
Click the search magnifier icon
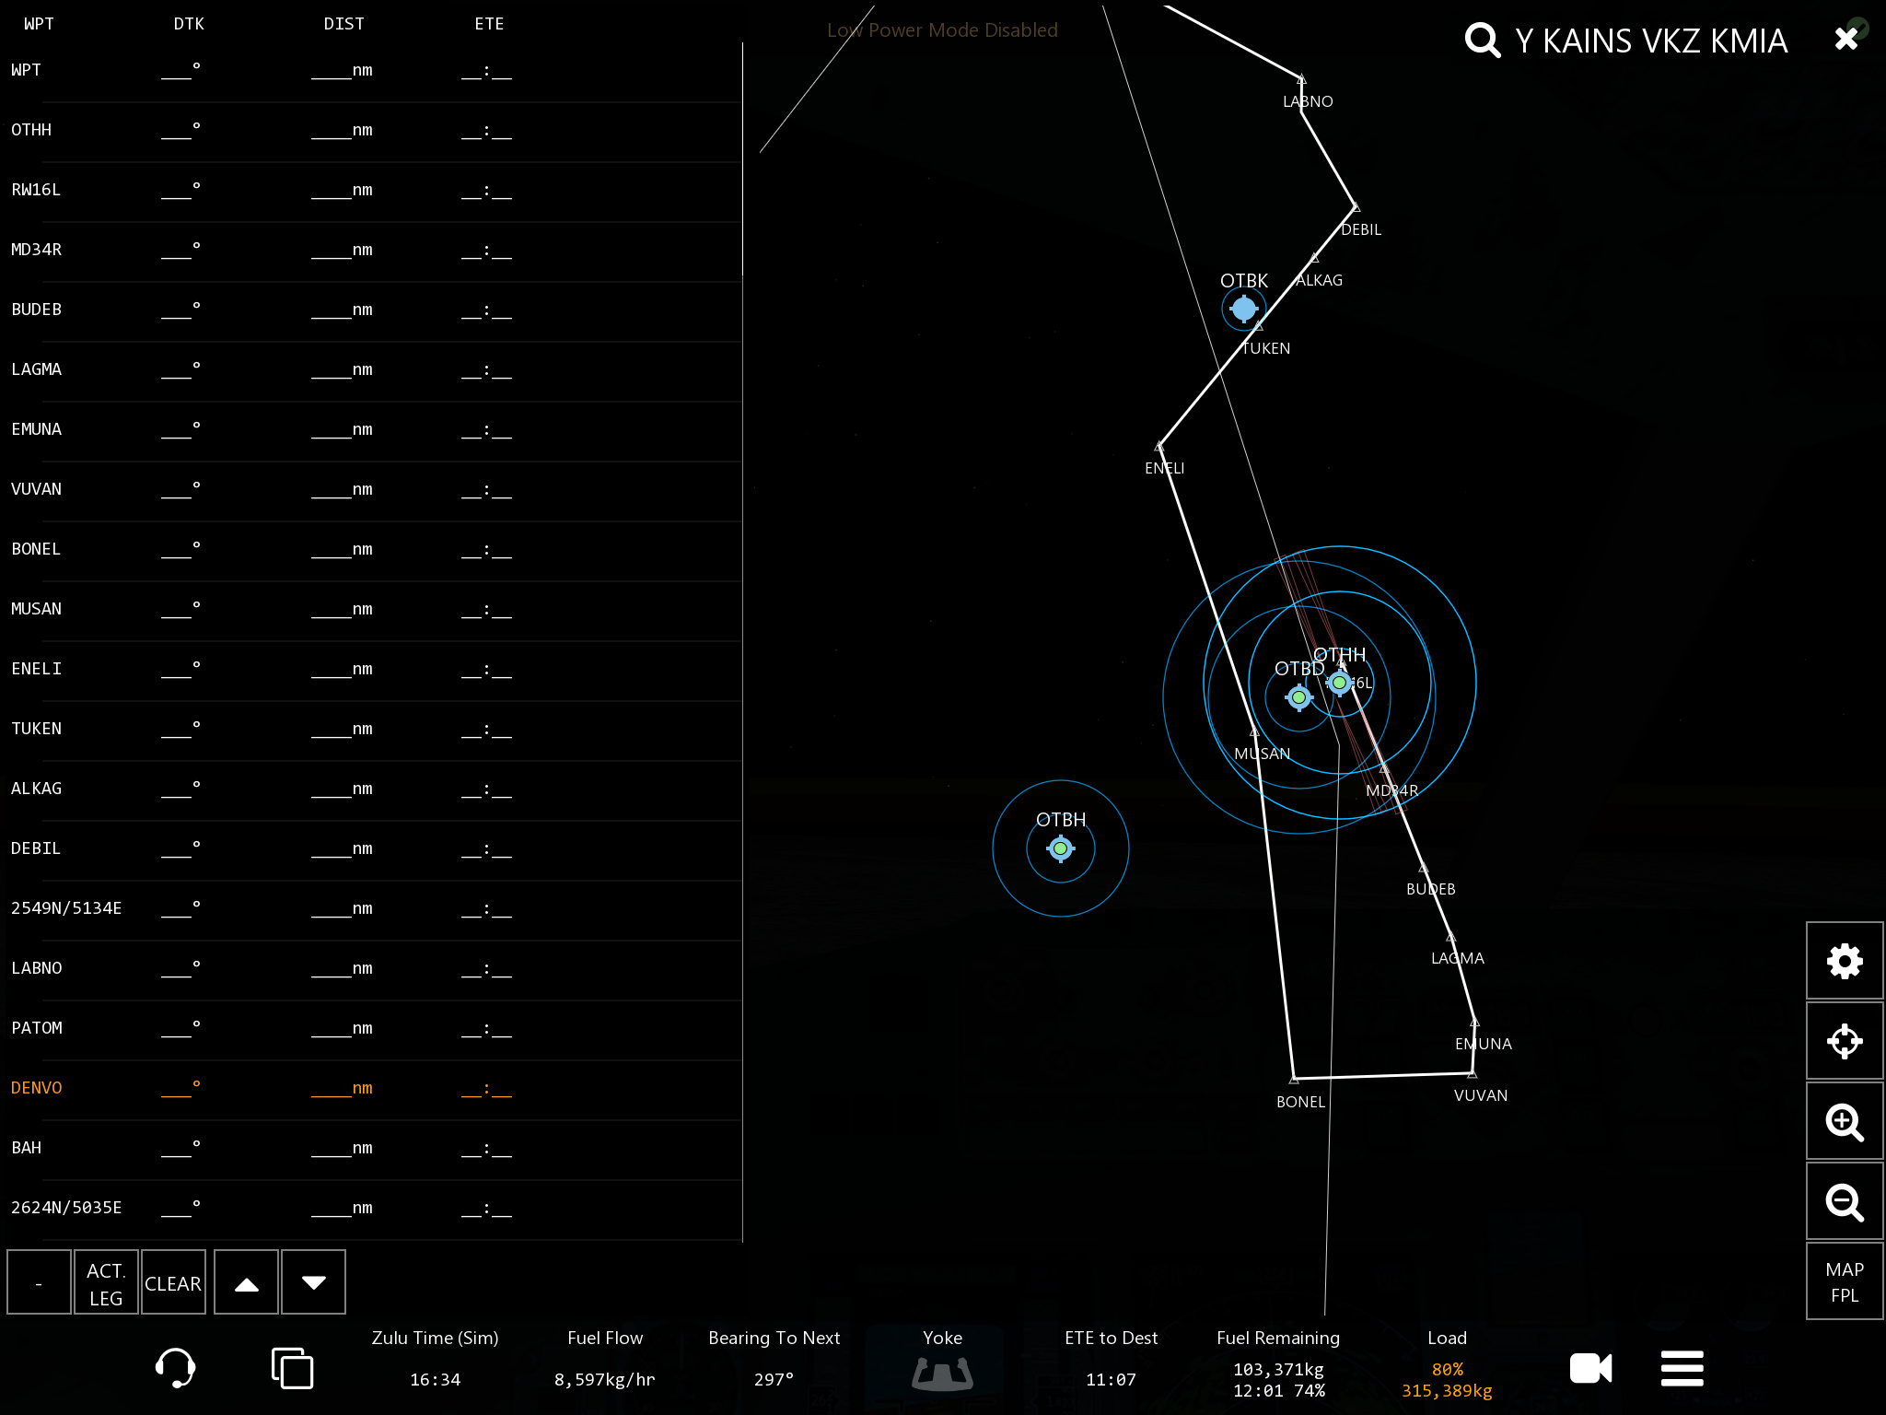pyautogui.click(x=1482, y=41)
